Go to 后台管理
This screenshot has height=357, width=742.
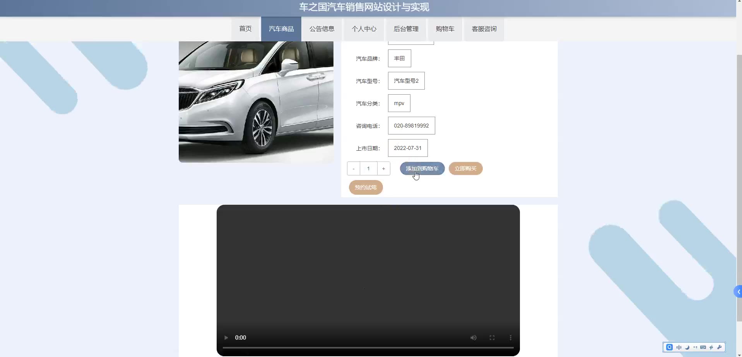406,29
